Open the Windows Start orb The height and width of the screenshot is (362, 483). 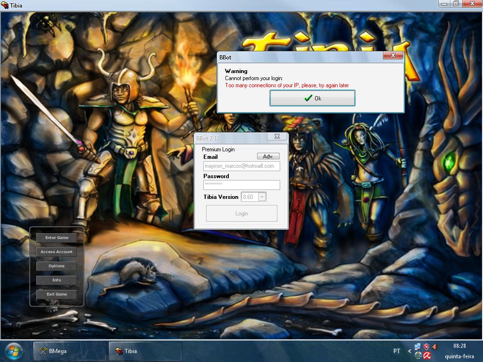(14, 351)
